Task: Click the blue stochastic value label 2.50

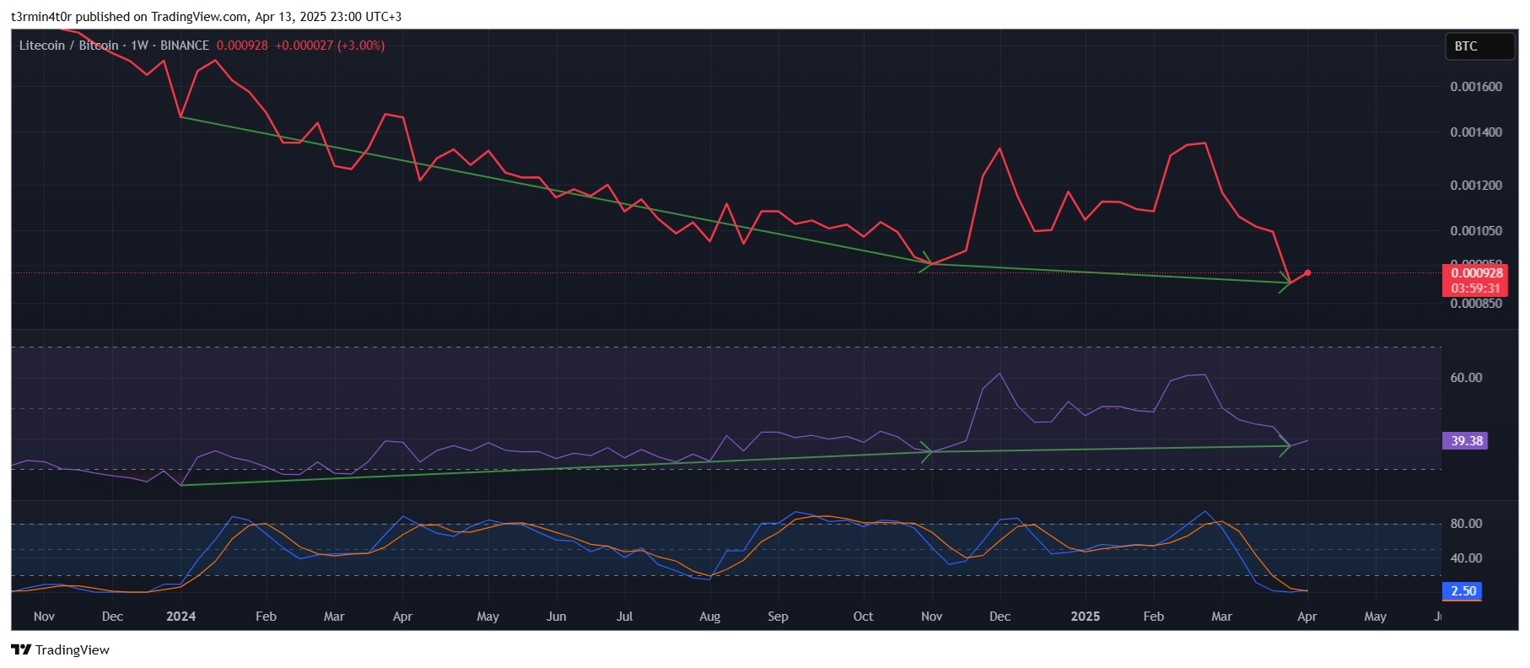Action: point(1463,591)
